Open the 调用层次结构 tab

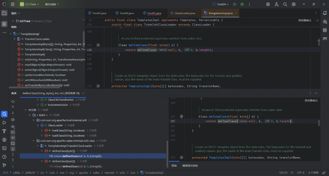[x=190, y=165]
